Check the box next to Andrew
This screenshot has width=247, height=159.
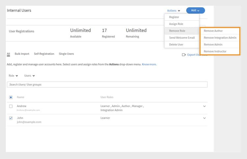[x=11, y=106]
